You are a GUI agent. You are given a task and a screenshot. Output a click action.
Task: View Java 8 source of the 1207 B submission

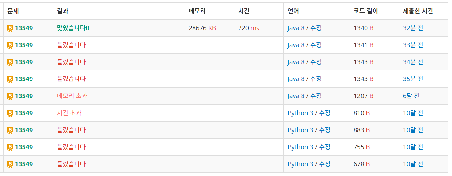(x=296, y=96)
